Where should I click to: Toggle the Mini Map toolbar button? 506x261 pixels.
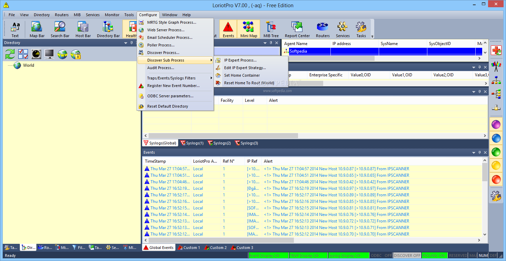point(249,29)
